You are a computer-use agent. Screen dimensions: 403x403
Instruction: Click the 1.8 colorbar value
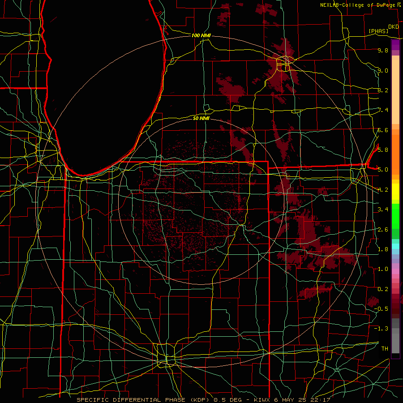point(383,249)
